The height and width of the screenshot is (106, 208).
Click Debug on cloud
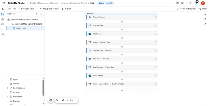pyautogui.click(x=27, y=9)
